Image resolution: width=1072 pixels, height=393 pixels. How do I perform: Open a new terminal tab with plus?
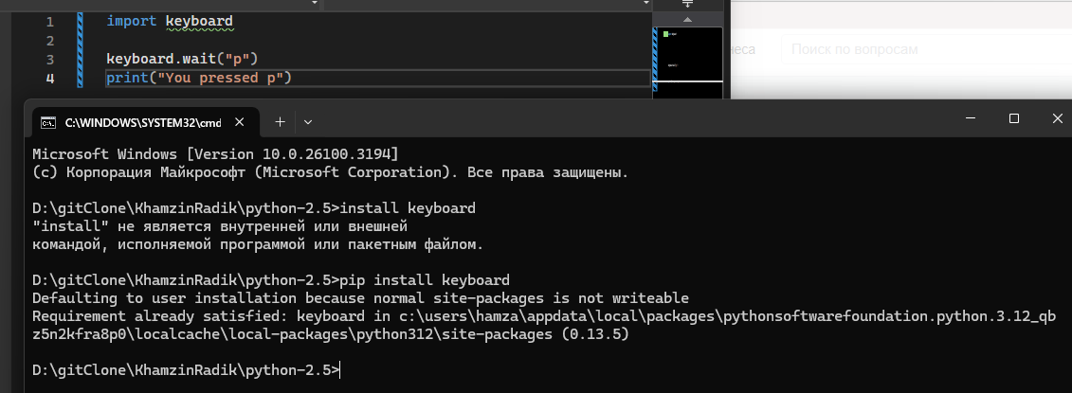pos(280,122)
